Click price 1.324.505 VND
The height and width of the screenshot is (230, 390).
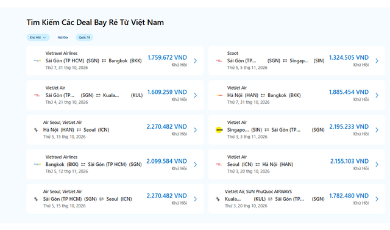(349, 57)
